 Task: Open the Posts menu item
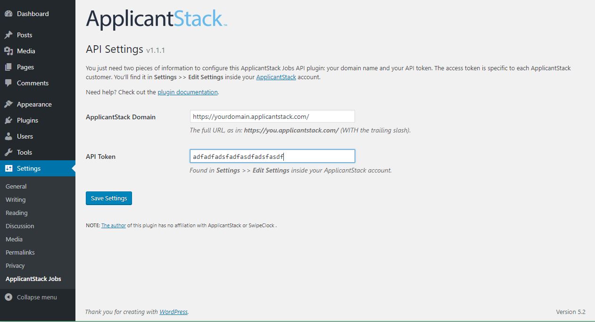[x=38, y=35]
